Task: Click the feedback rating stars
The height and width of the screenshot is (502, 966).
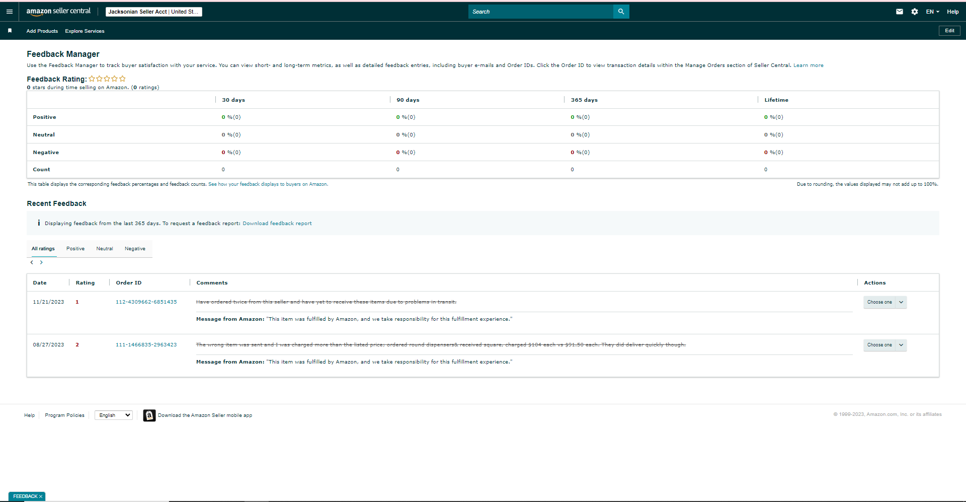Action: point(107,79)
